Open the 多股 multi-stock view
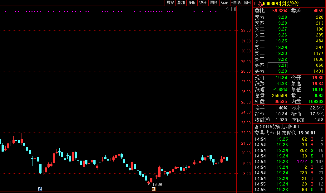This screenshot has width=326, height=193. [192, 3]
